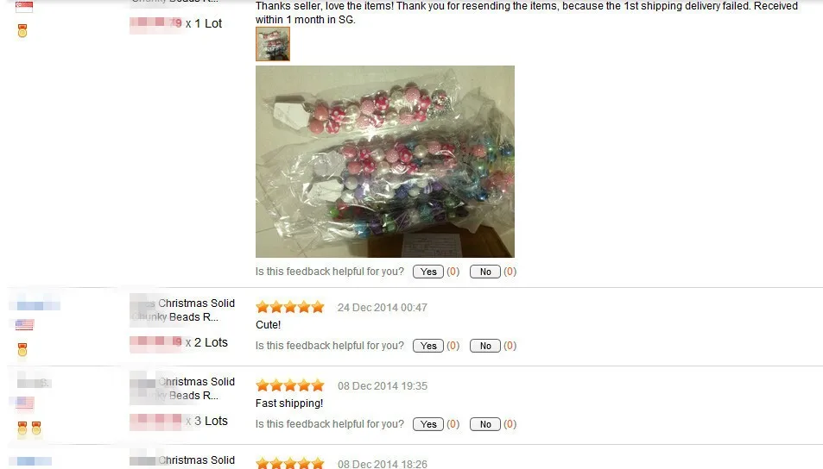This screenshot has height=469, width=823.
Task: Open the Christmas Solid Chunky Beads link, 2 Lots
Action: [183, 310]
